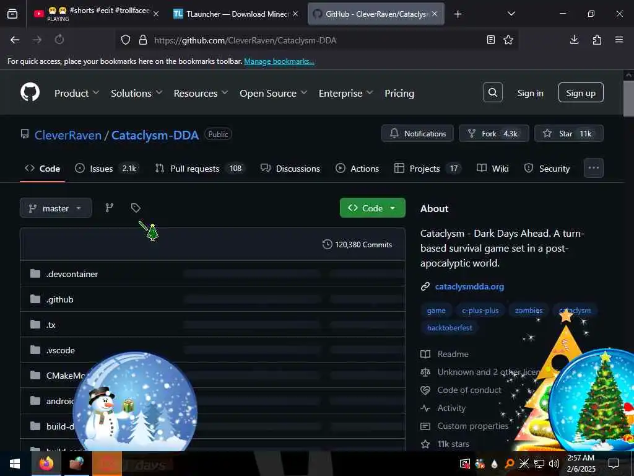634x476 pixels.
Task: Click the Sign in link
Action: click(530, 93)
